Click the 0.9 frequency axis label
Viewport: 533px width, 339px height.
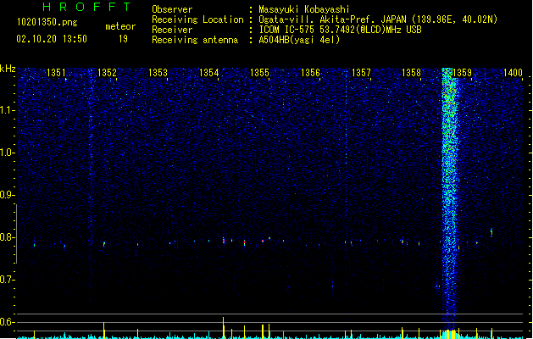click(7, 195)
